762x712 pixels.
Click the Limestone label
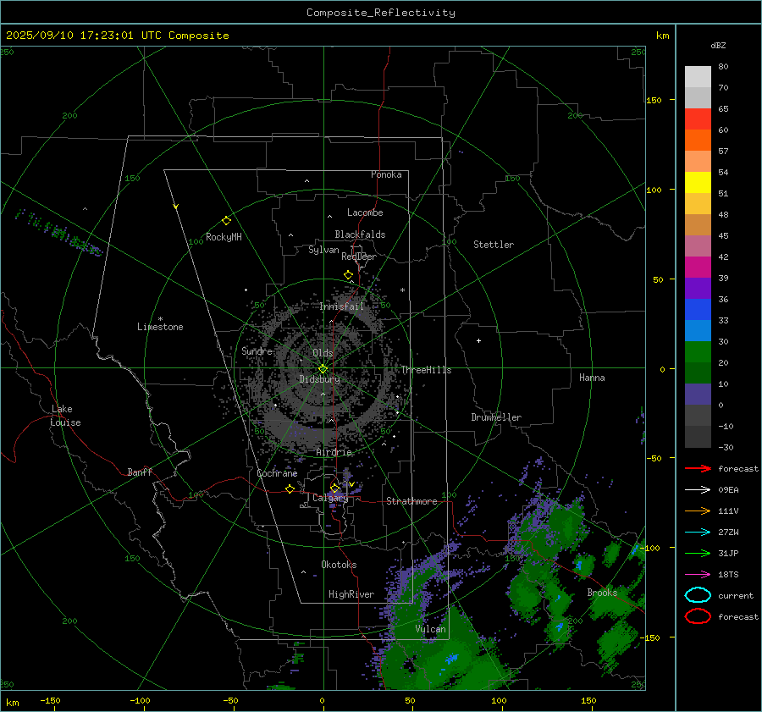click(x=160, y=327)
